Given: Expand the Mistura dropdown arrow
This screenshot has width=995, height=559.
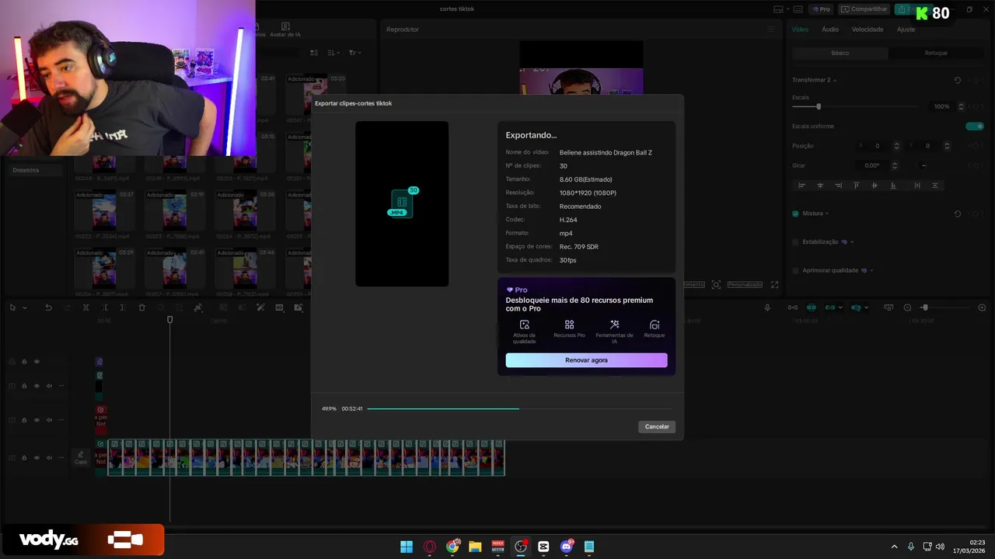Looking at the screenshot, I should 827,214.
